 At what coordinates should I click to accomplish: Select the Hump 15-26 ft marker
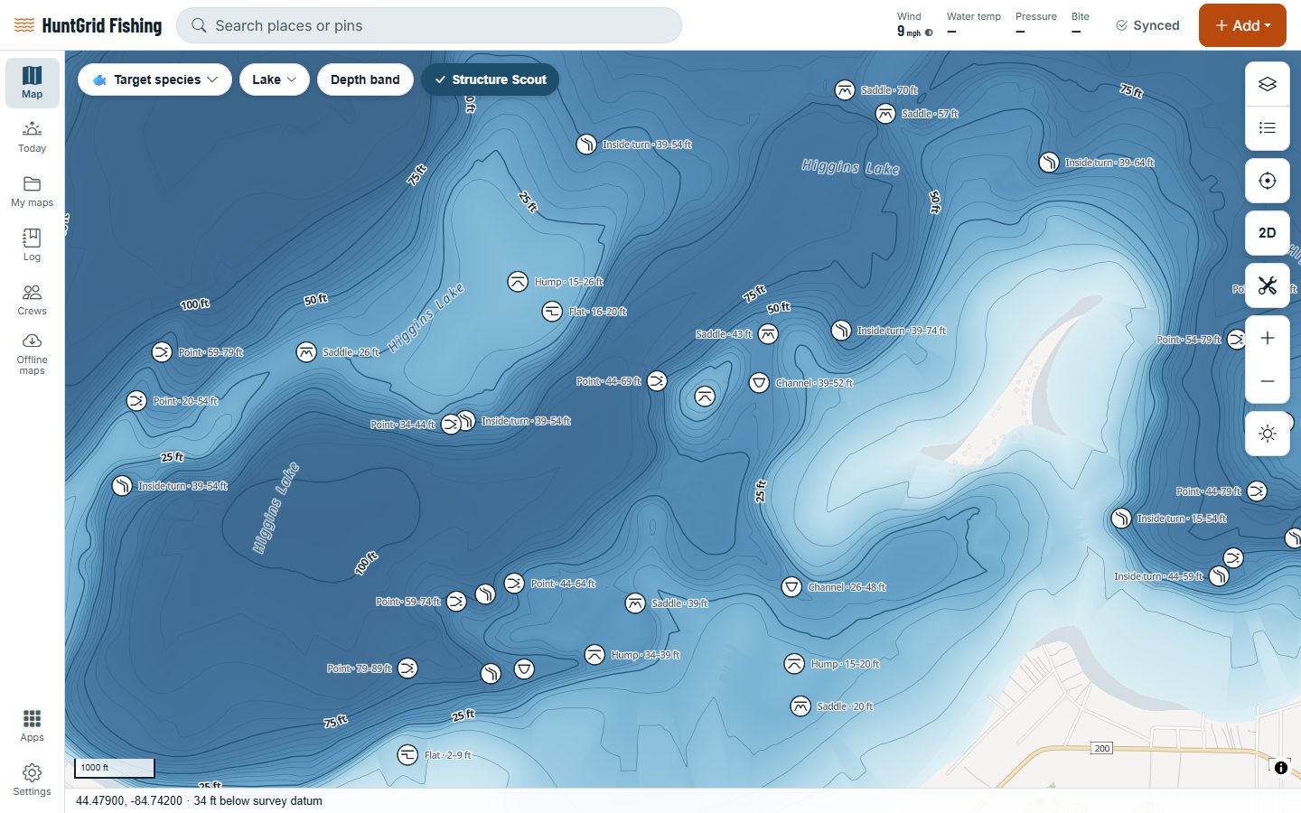coord(518,282)
